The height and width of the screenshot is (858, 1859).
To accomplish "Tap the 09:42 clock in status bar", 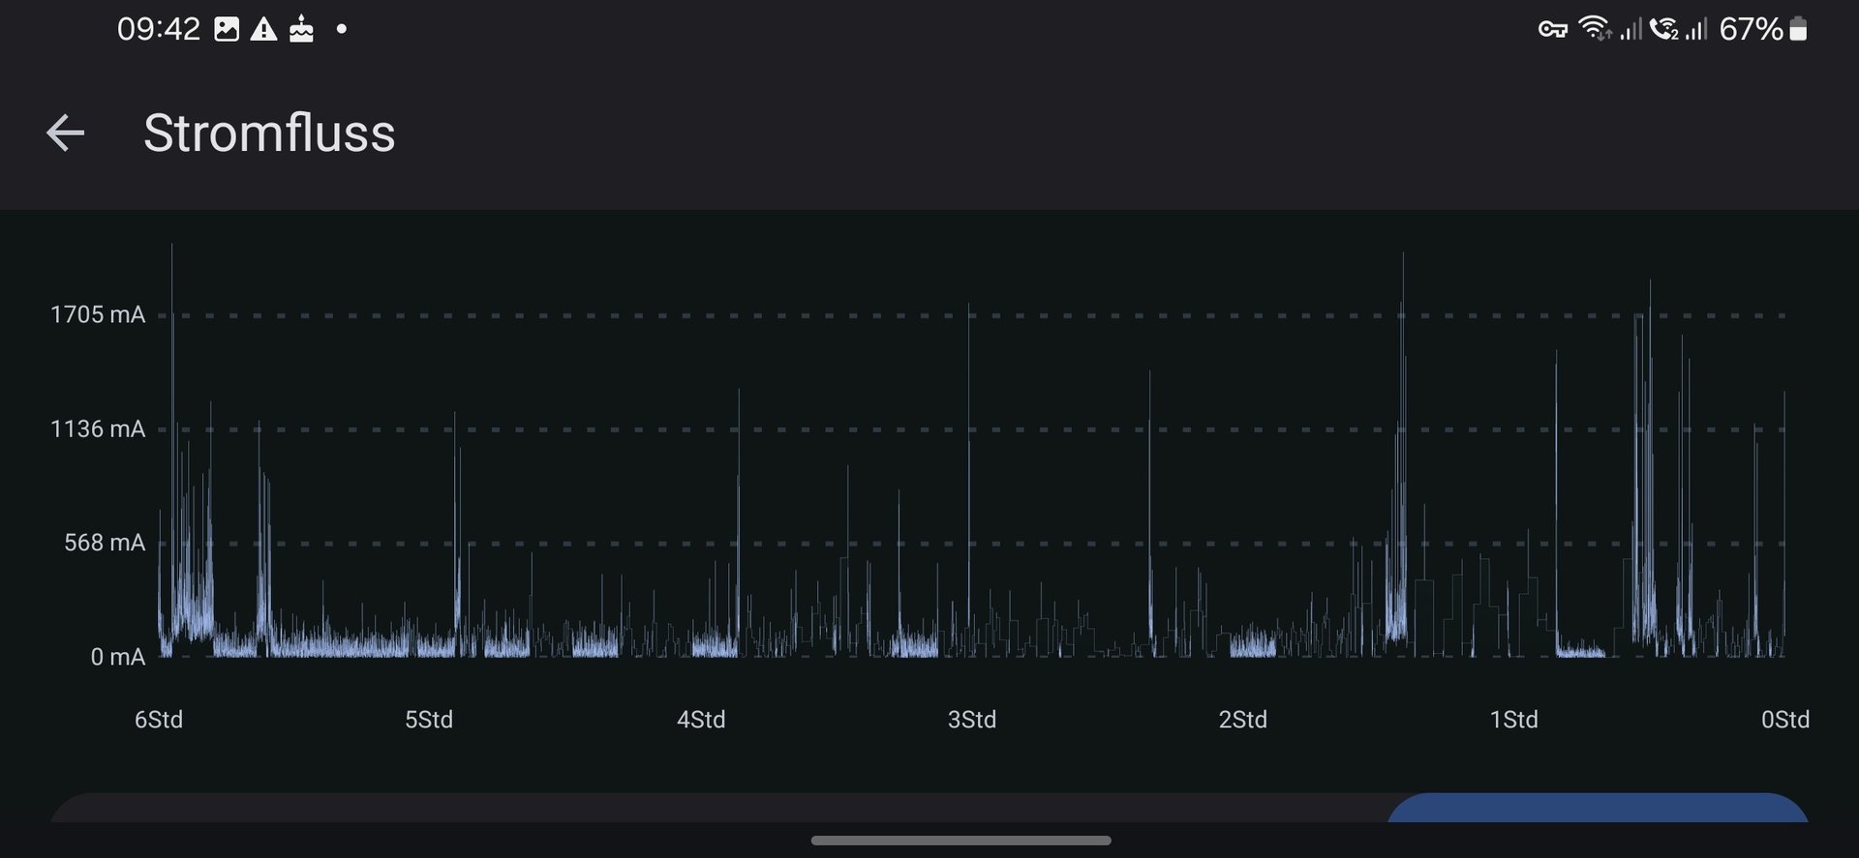I will tap(158, 29).
